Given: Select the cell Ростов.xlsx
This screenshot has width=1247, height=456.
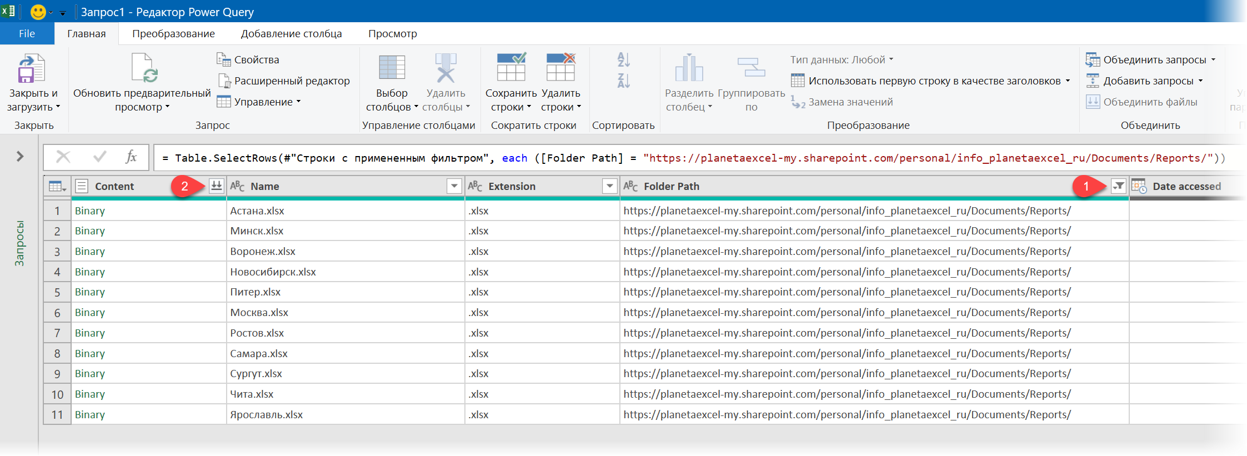Looking at the screenshot, I should (345, 333).
